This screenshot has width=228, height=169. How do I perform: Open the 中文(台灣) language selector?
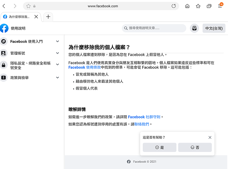tap(214, 28)
